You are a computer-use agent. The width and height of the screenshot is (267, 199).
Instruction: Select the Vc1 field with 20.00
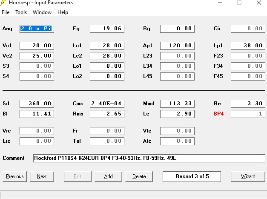tap(37, 46)
